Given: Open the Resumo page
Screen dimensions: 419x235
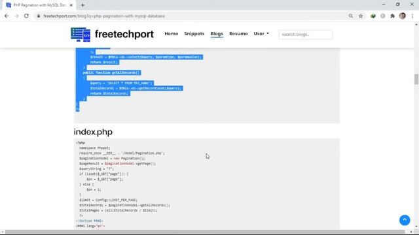Looking at the screenshot, I should (238, 34).
